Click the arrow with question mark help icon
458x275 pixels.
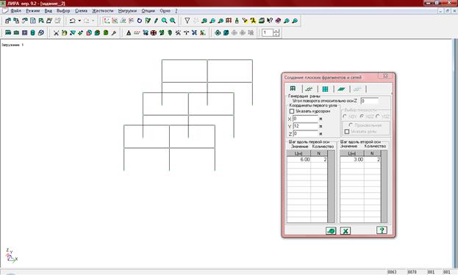pyautogui.click(x=270, y=21)
